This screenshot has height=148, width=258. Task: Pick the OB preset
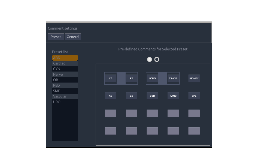coord(65,80)
